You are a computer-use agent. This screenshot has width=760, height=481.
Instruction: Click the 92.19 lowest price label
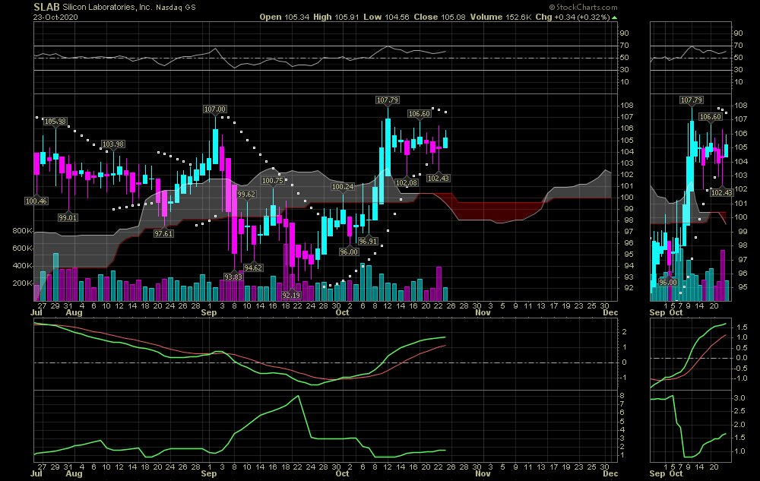click(291, 295)
